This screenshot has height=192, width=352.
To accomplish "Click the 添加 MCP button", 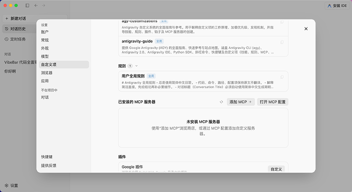I will [241, 102].
